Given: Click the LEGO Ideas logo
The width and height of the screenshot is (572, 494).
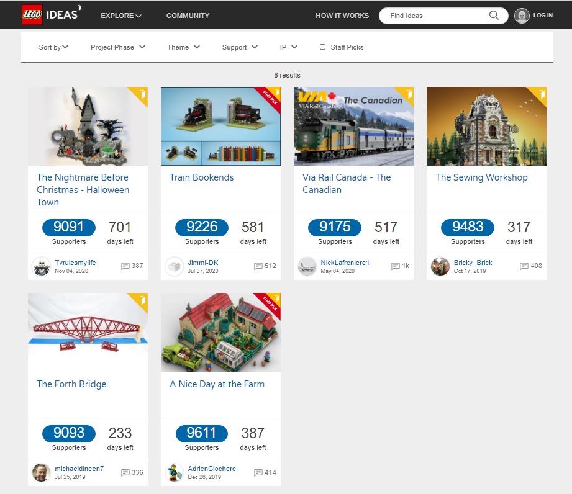Looking at the screenshot, I should (52, 14).
